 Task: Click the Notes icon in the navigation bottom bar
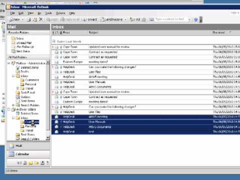30,163
